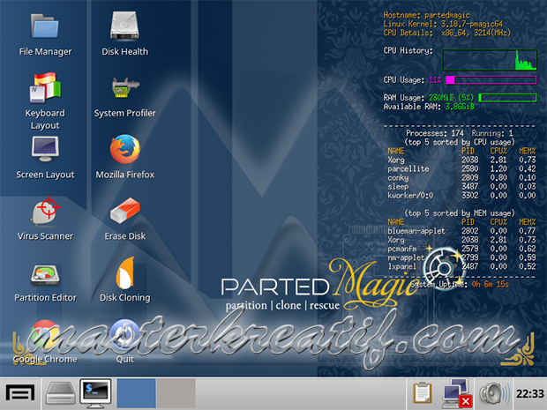Image resolution: width=547 pixels, height=410 pixels.
Task: Click the lxpanel process row
Action: point(461,266)
